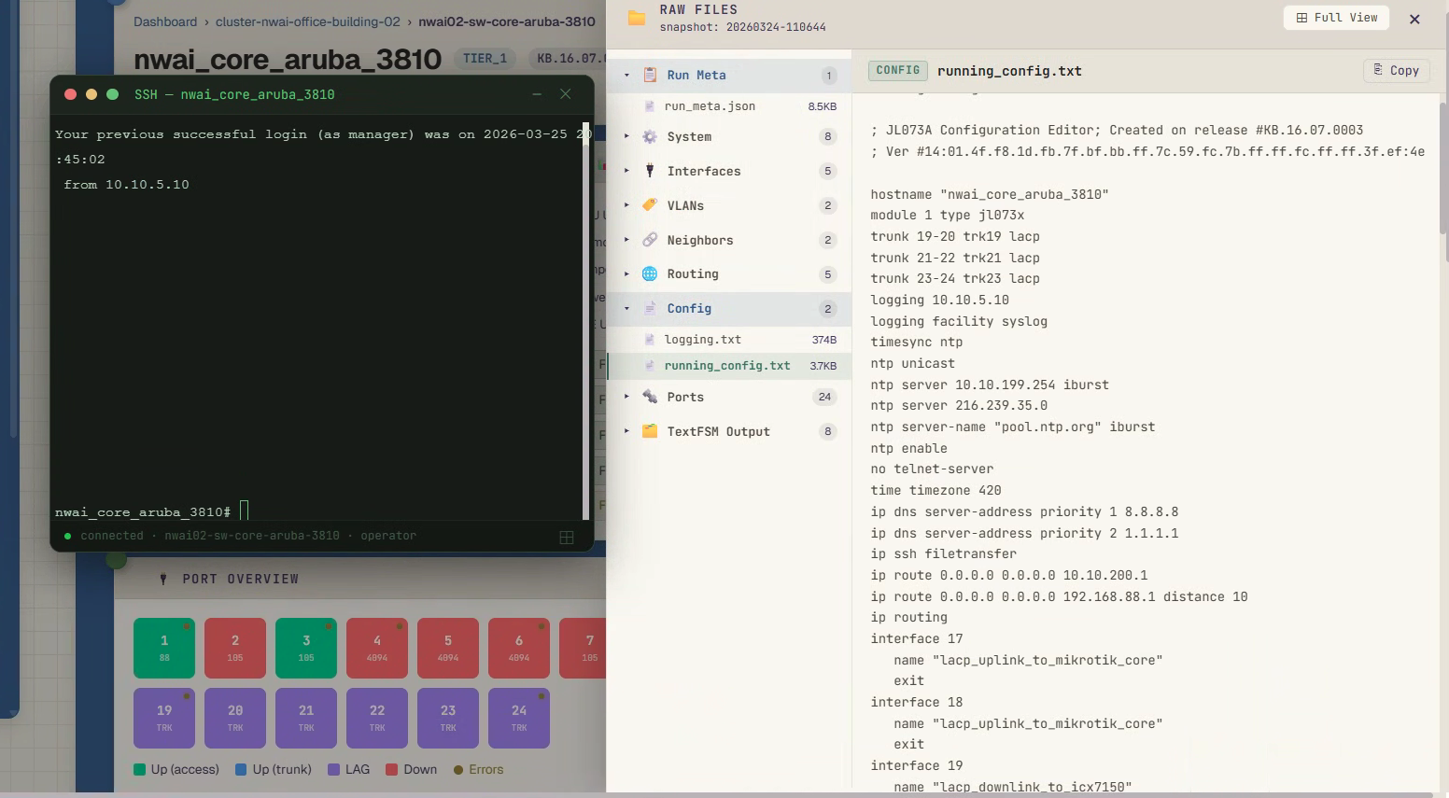This screenshot has width=1449, height=798.
Task: Click nwai02-sw-core-aruba-3810 breadcrumb
Action: 507,21
